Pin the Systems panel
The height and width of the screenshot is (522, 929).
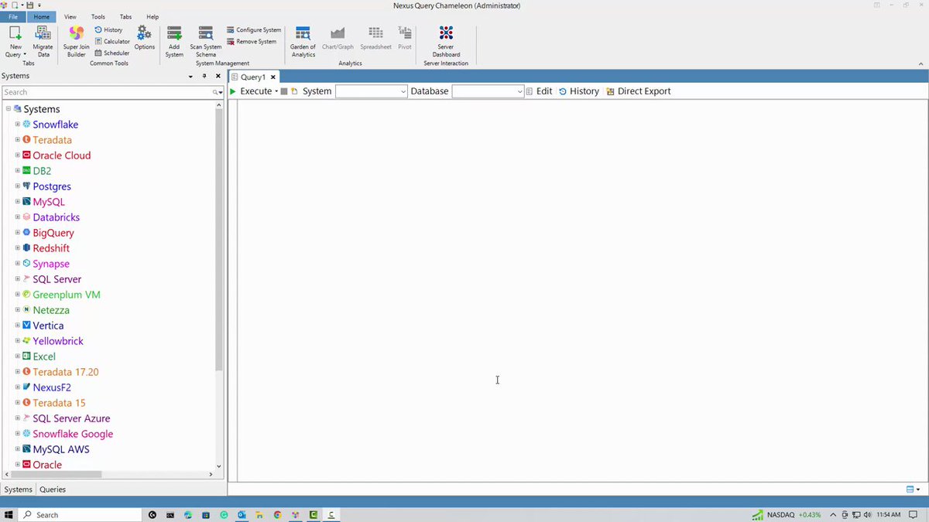(x=204, y=77)
